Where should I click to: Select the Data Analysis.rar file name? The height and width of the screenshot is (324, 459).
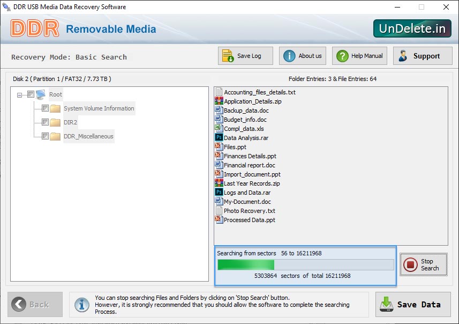pyautogui.click(x=246, y=137)
